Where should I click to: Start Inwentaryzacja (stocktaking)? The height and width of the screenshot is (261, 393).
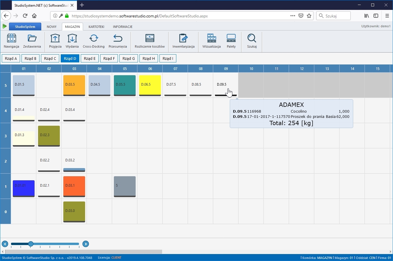point(183,41)
